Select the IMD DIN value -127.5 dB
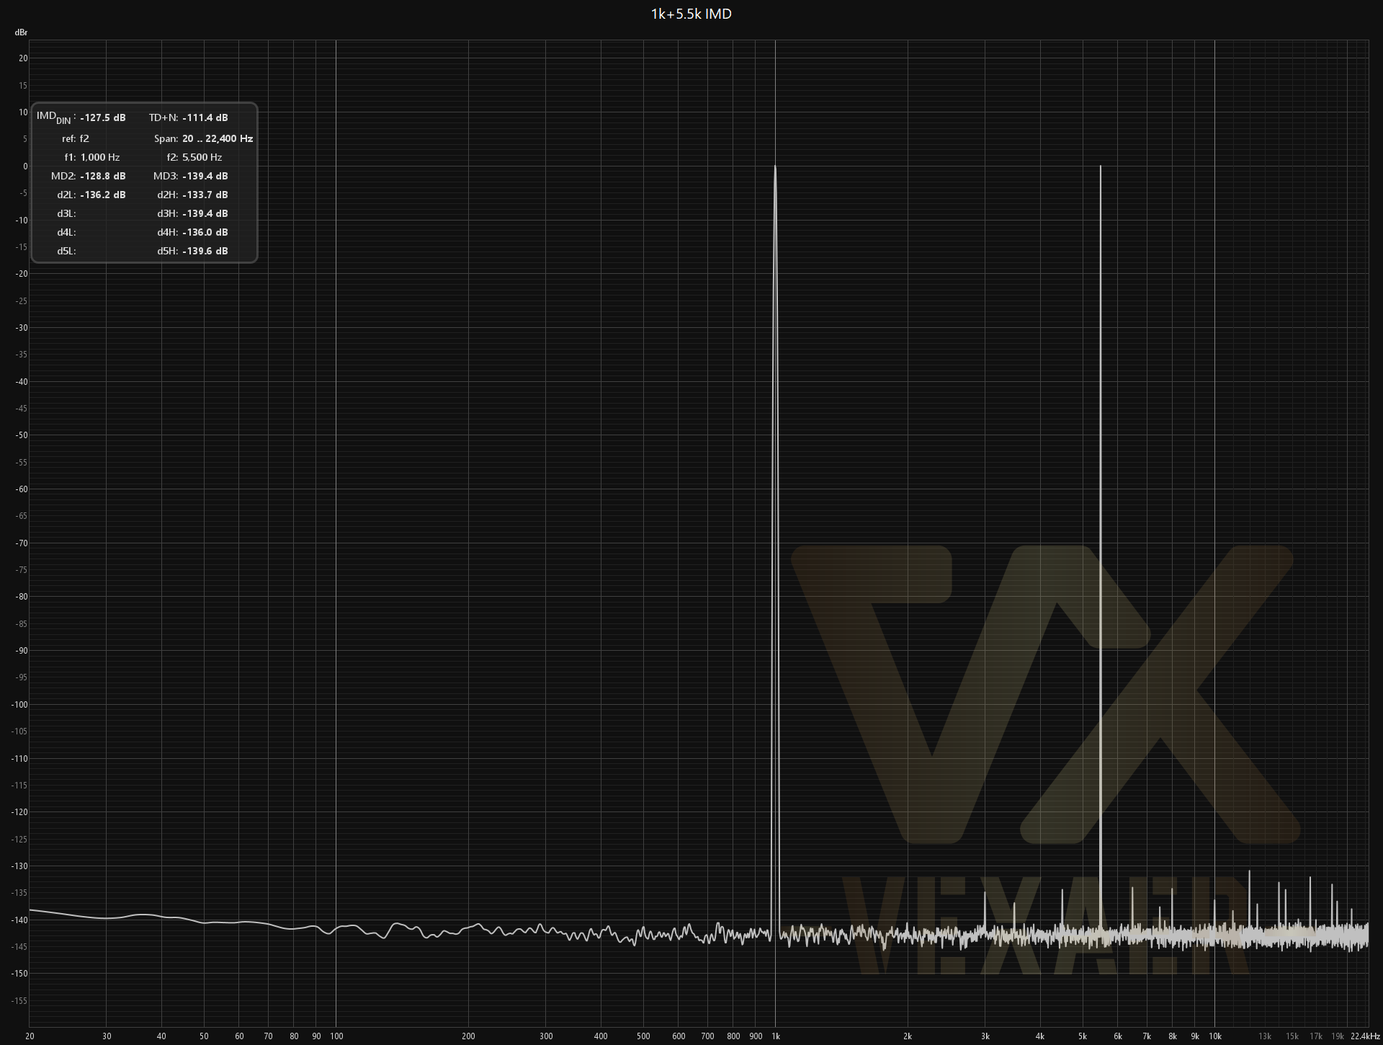 point(103,117)
